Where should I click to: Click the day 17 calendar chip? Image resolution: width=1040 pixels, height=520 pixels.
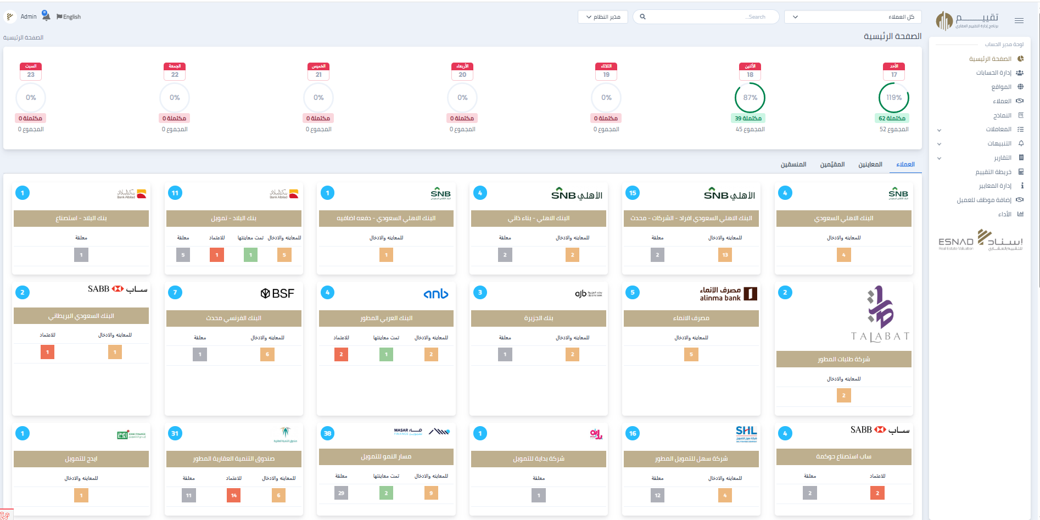pos(894,71)
